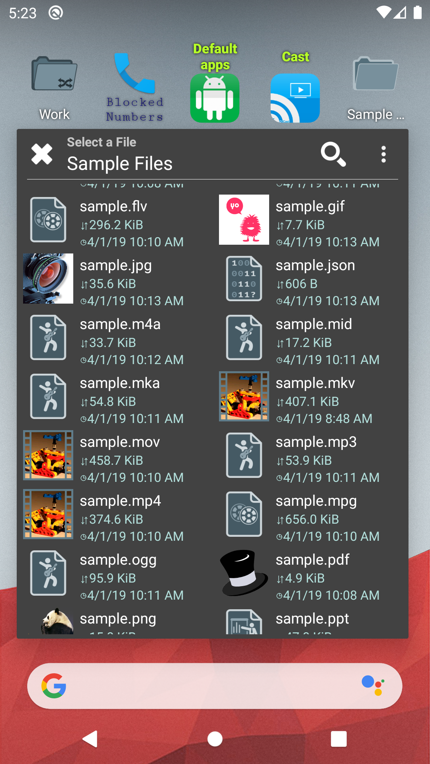Viewport: 430px width, 764px height.
Task: Choose the sample.mid audio file icon
Action: pos(244,337)
